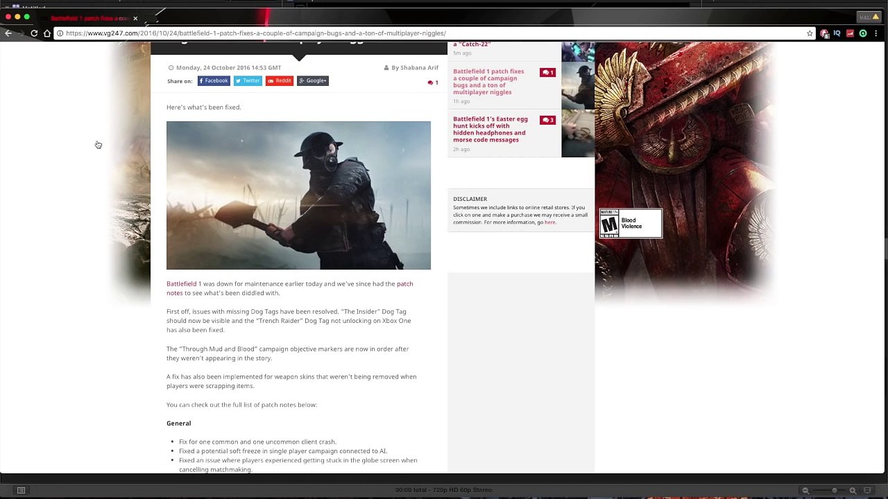Open the article comment count icon

[x=433, y=82]
